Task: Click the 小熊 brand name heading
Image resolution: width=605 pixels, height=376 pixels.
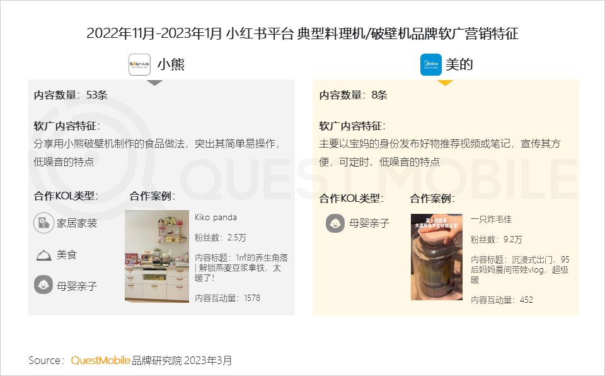Action: (171, 64)
